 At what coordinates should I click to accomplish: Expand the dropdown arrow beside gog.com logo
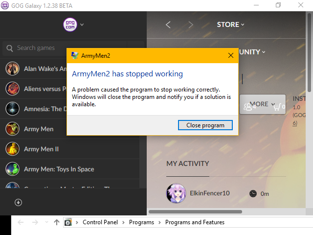click(x=82, y=24)
